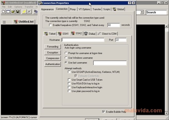
Task: Switch to the Telnet connection tab
Action: point(50,34)
